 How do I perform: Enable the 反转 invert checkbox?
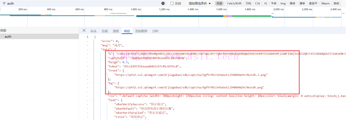tap(172, 3)
